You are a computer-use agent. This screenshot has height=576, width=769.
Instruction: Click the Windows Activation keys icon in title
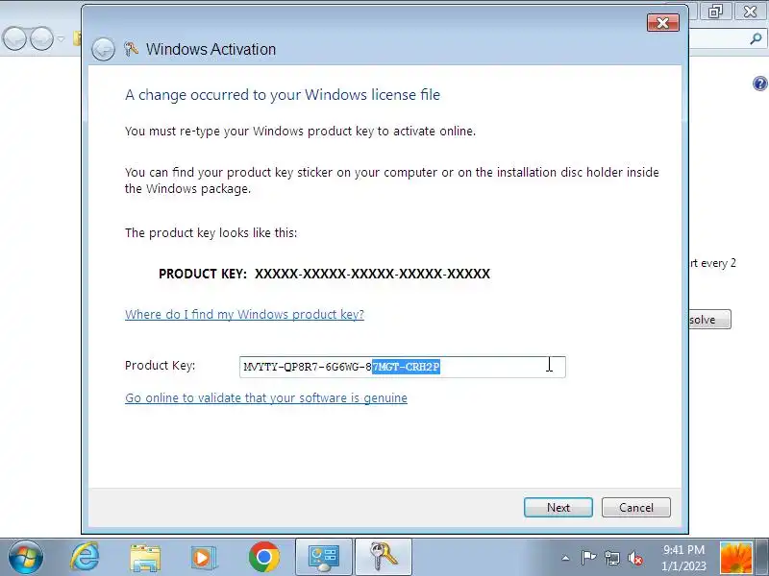[x=131, y=49]
